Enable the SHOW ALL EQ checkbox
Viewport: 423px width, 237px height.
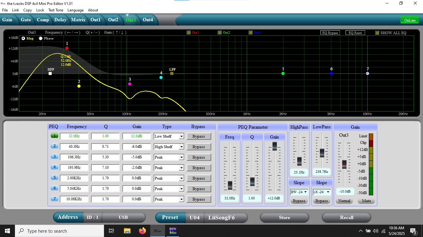(x=377, y=32)
